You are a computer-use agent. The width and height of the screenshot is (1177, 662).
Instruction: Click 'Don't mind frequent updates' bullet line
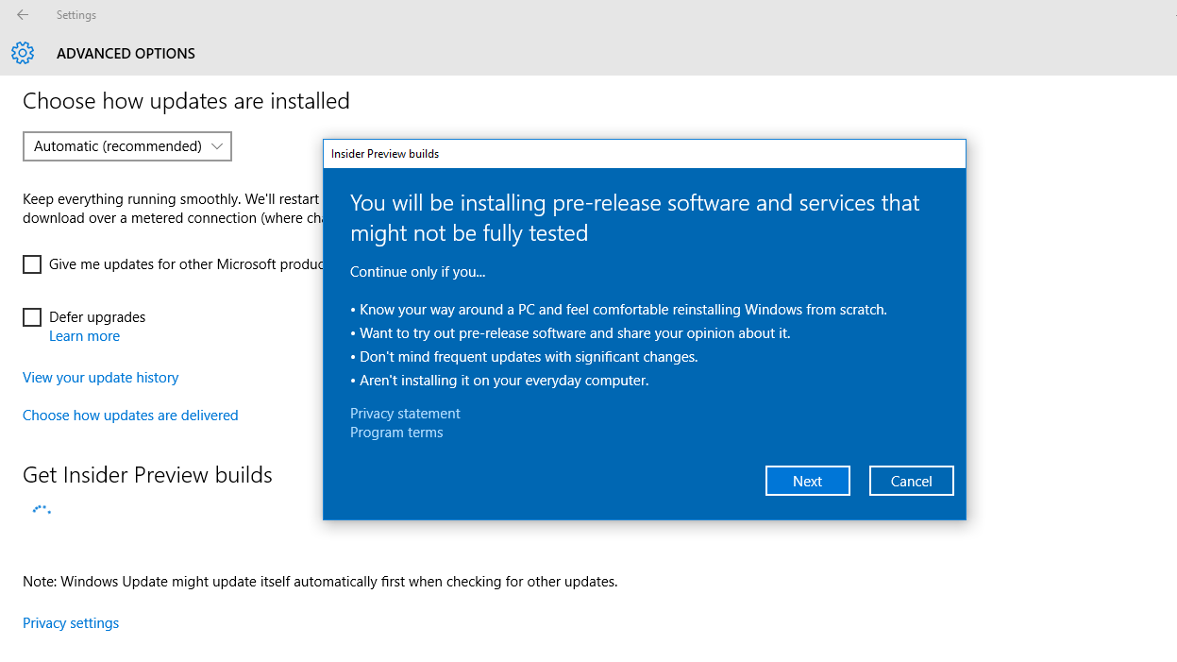tap(524, 357)
